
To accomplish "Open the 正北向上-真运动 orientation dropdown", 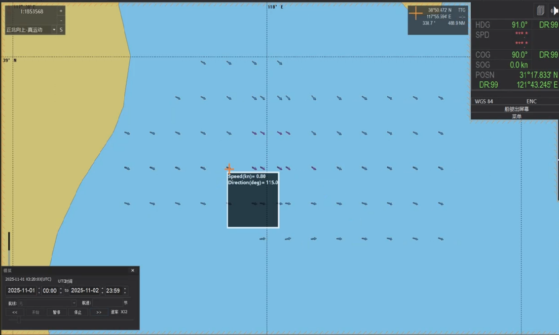I will 54,30.
